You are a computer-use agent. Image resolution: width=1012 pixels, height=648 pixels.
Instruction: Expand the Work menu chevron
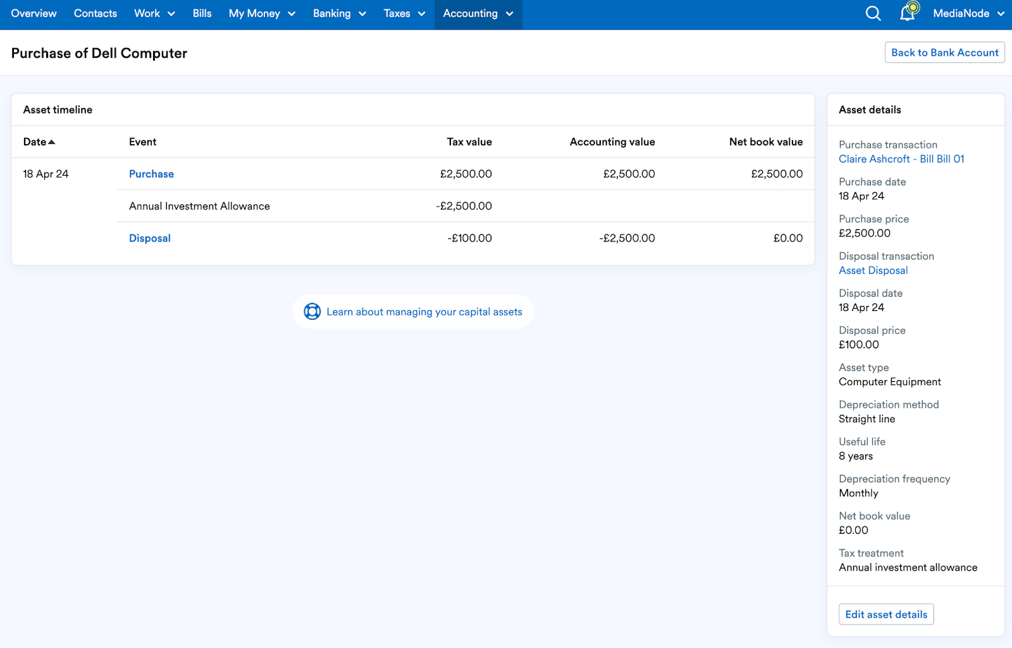171,14
